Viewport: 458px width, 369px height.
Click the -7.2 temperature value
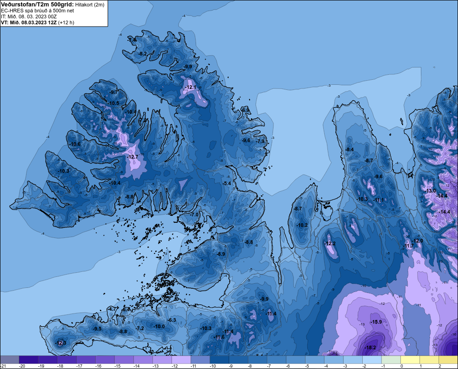[x=140, y=328]
